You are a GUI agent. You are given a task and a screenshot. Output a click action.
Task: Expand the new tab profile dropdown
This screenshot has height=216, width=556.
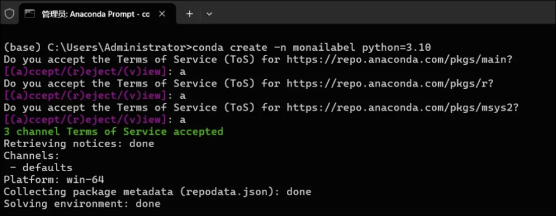(x=209, y=14)
